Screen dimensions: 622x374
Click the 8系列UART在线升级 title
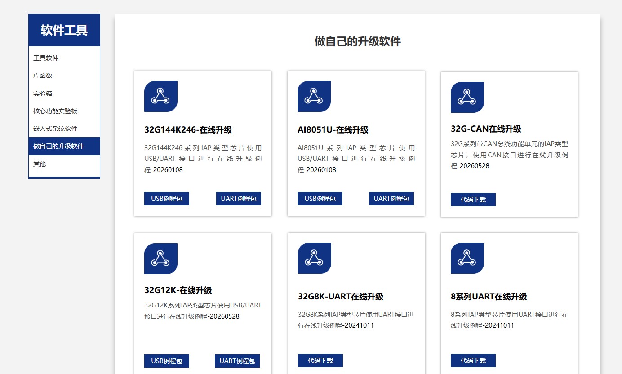(x=489, y=297)
